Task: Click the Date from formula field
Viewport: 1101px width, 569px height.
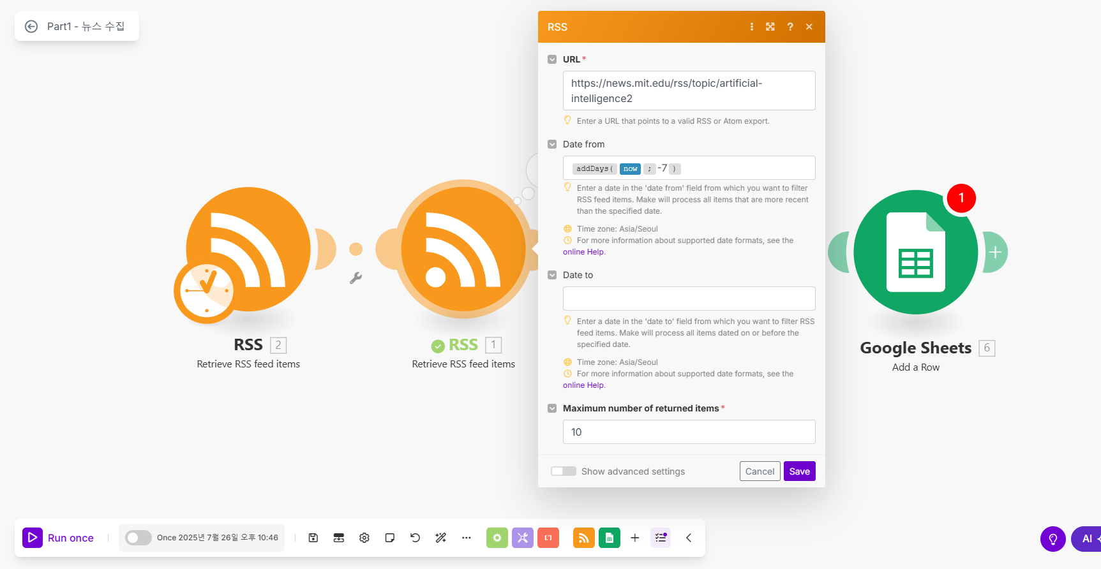Action: [x=689, y=168]
